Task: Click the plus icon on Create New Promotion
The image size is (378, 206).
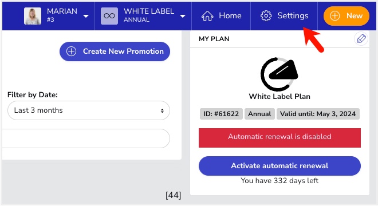Action: (x=72, y=51)
